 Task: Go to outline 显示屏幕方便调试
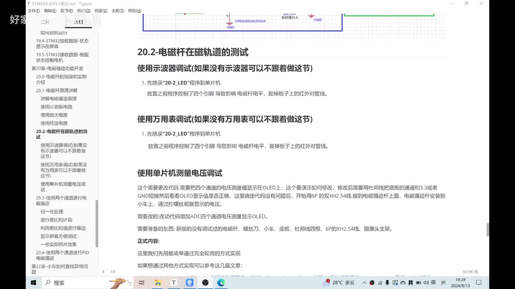[x=60, y=236]
